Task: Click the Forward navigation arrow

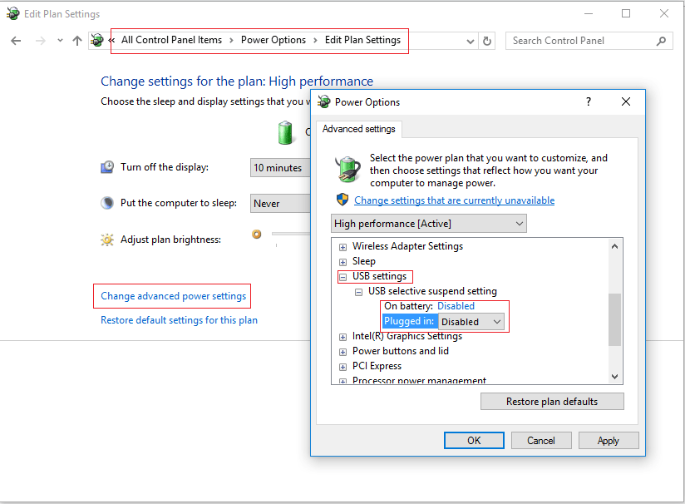Action: [40, 41]
